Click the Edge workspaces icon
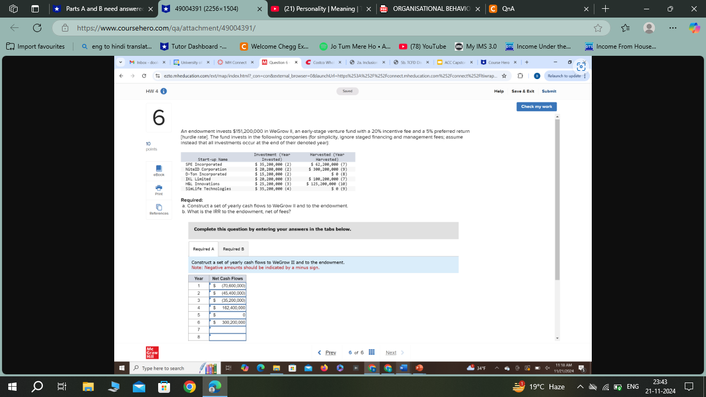The image size is (706, 397). 13,9
